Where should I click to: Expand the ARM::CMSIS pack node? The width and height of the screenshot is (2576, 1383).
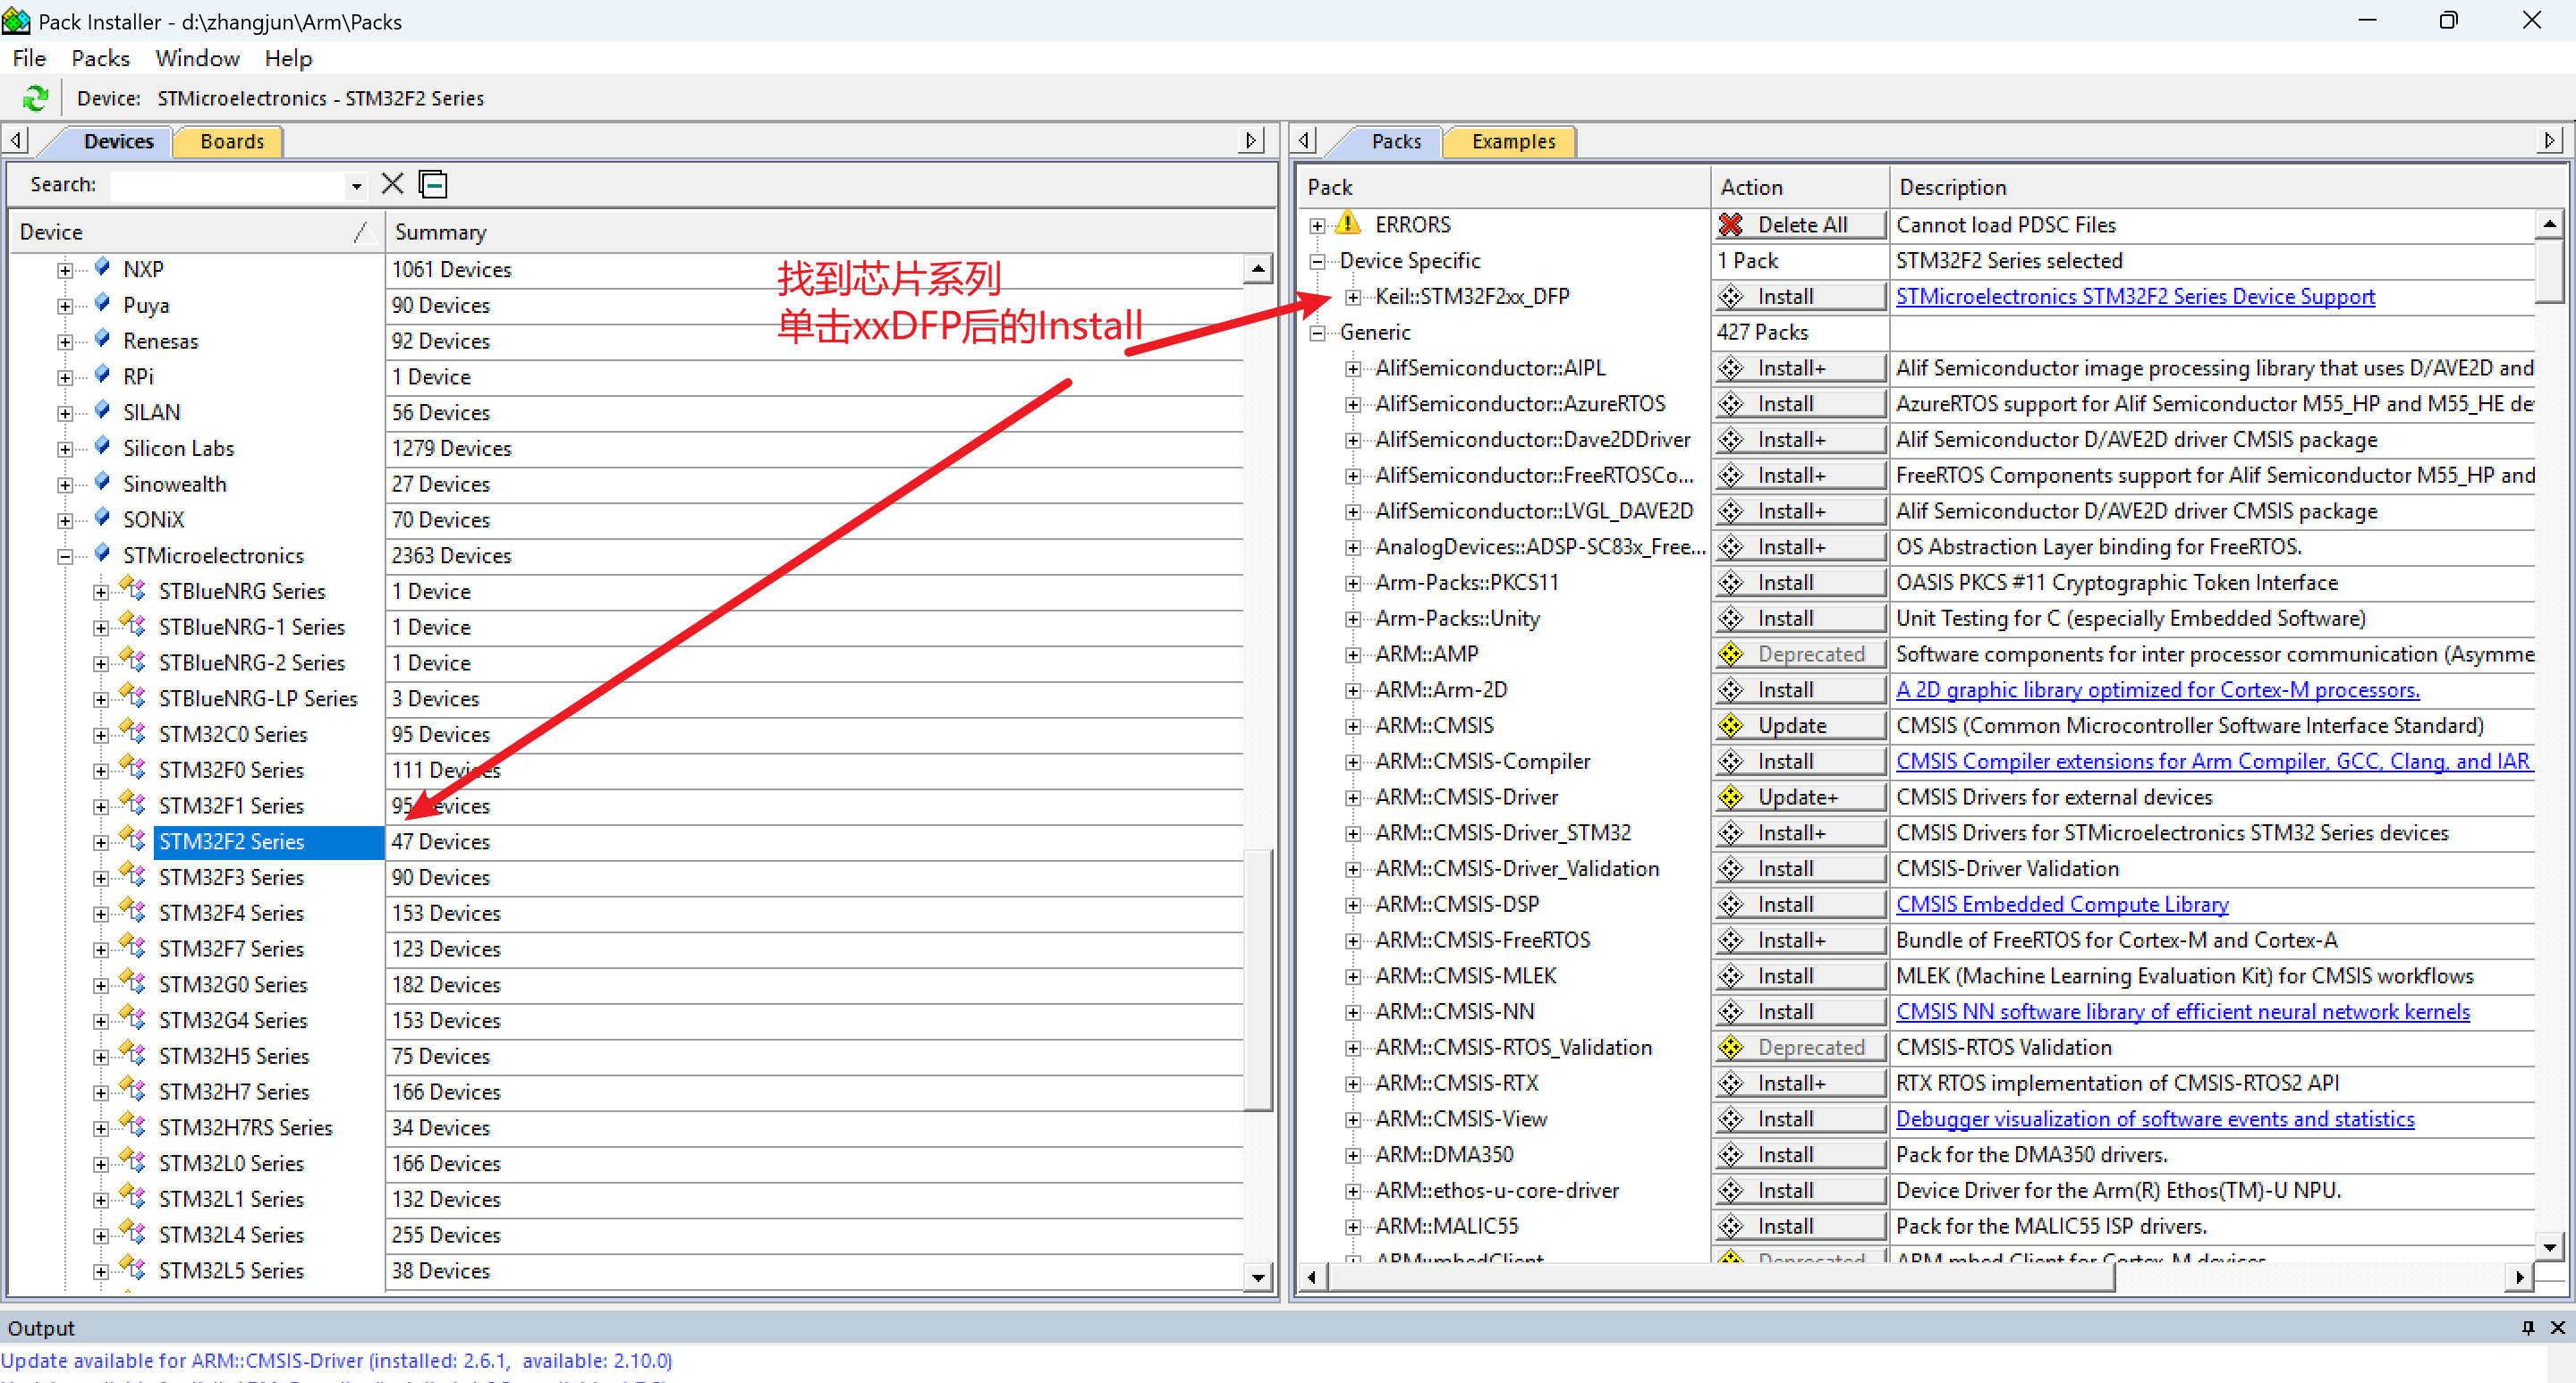pyautogui.click(x=1353, y=726)
